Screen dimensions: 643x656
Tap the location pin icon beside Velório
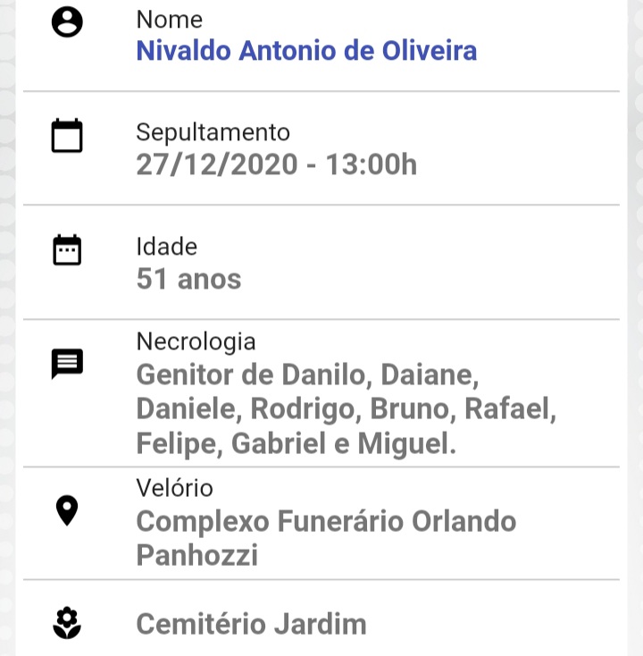[67, 510]
